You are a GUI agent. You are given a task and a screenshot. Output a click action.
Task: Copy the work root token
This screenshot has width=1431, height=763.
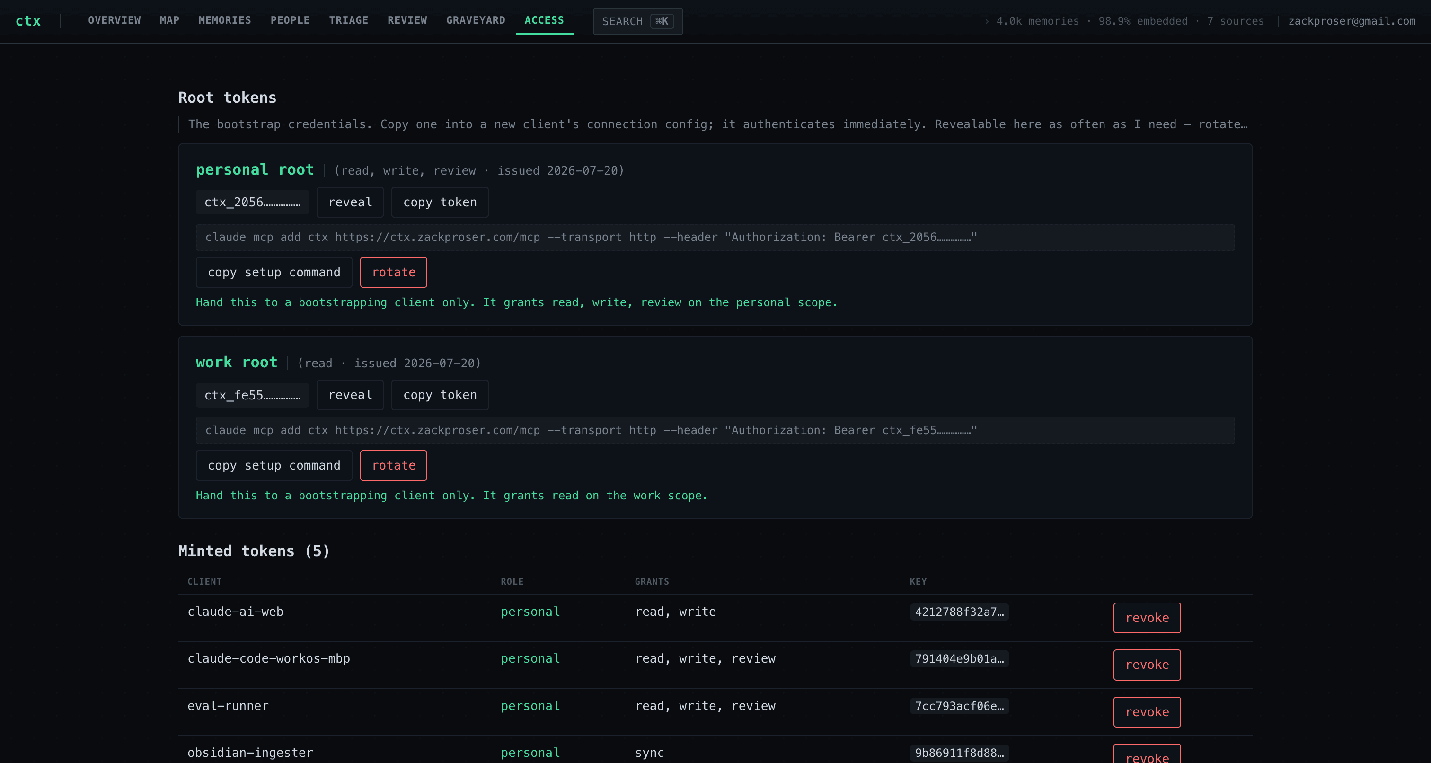click(x=440, y=395)
